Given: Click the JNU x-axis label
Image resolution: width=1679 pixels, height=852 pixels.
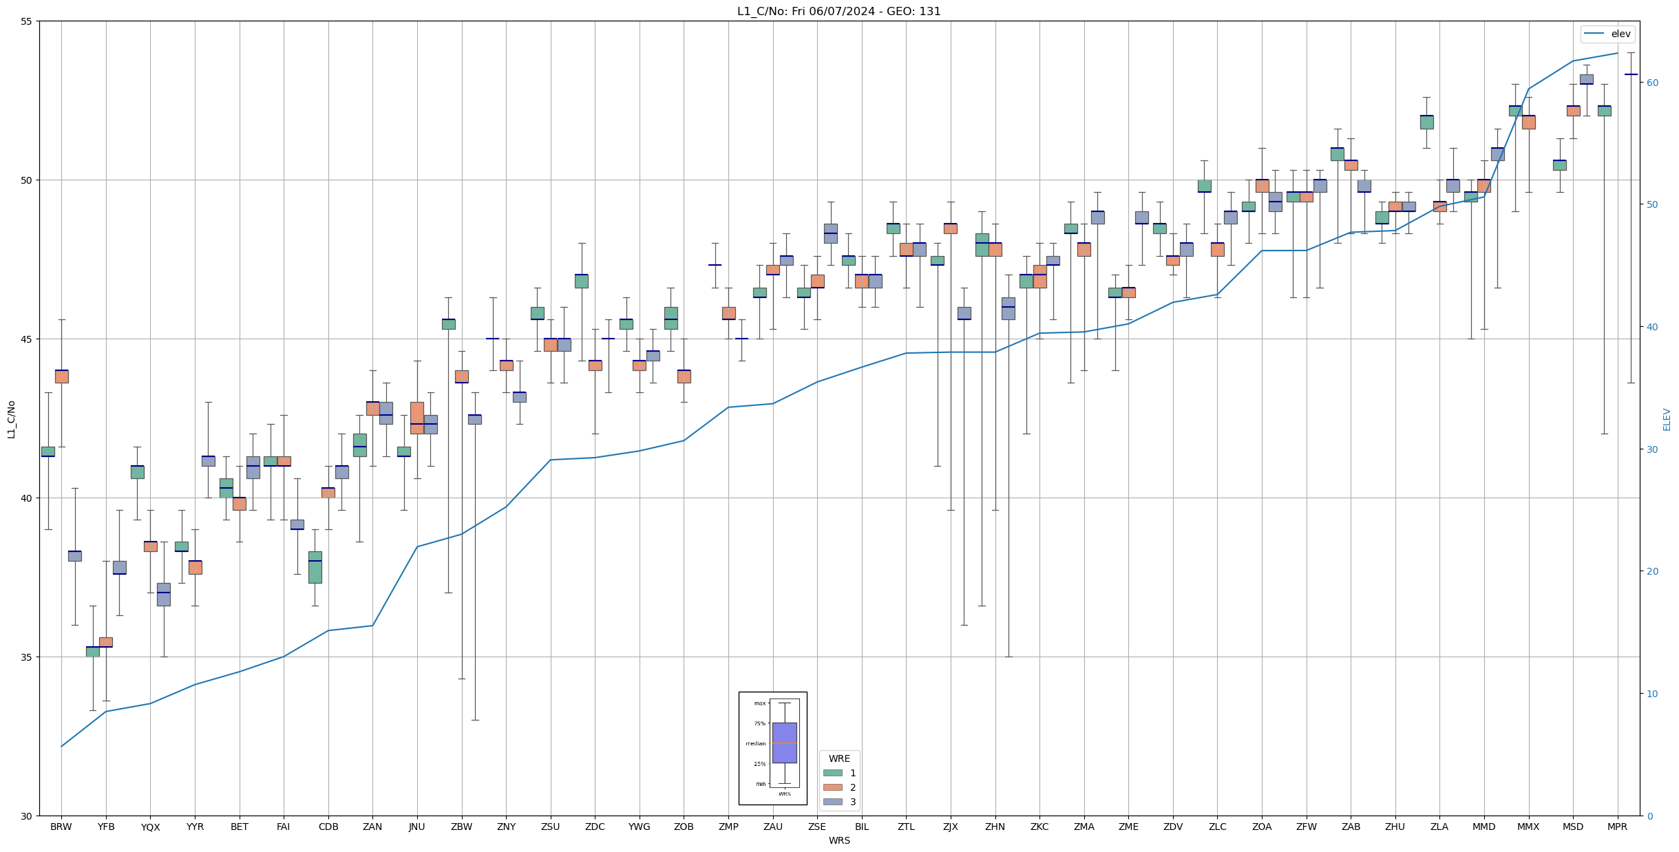Looking at the screenshot, I should (x=417, y=827).
